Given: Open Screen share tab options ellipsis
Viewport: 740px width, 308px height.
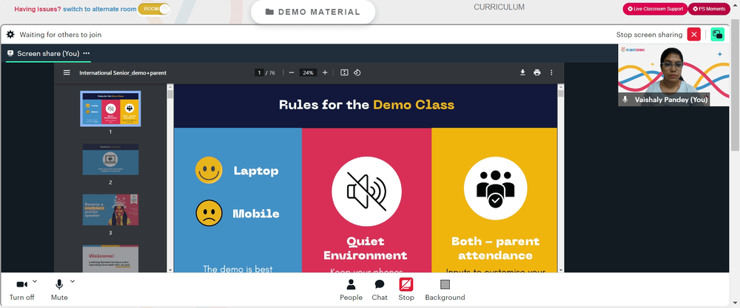Looking at the screenshot, I should point(87,53).
